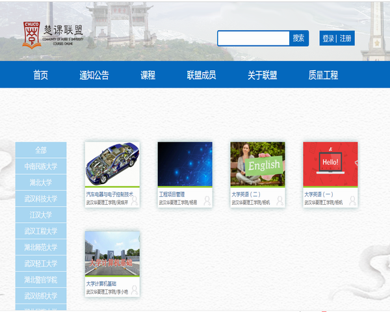Filter courses by 湖北大学
The height and width of the screenshot is (312, 390).
[x=41, y=183]
